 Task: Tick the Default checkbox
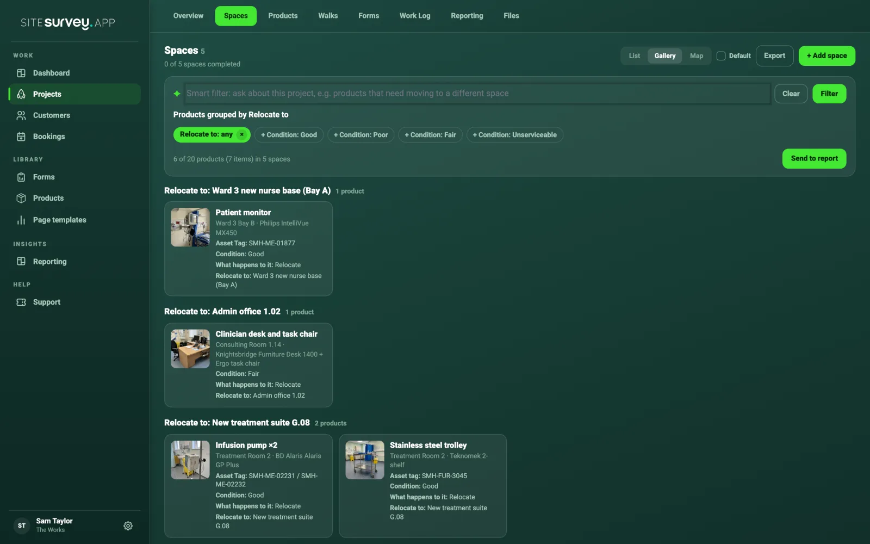pyautogui.click(x=721, y=55)
